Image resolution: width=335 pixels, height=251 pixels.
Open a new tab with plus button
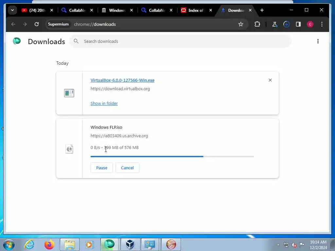pyautogui.click(x=262, y=10)
